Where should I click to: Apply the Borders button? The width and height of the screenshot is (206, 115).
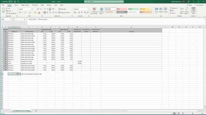(x=30, y=12)
